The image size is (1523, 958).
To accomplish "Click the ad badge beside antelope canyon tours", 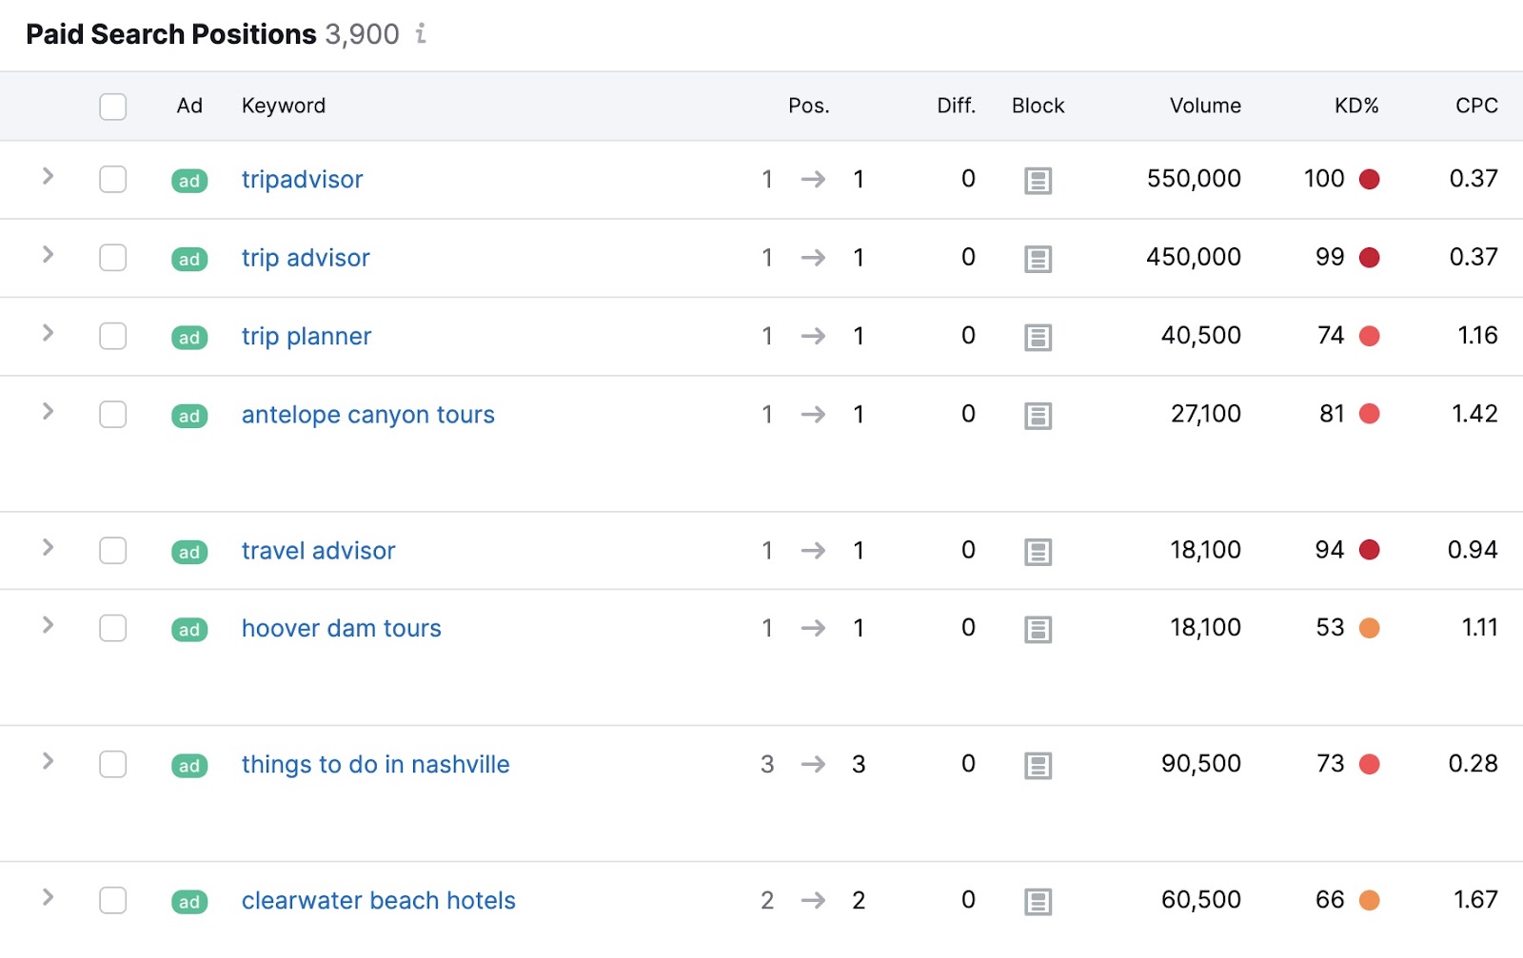I will [x=188, y=416].
